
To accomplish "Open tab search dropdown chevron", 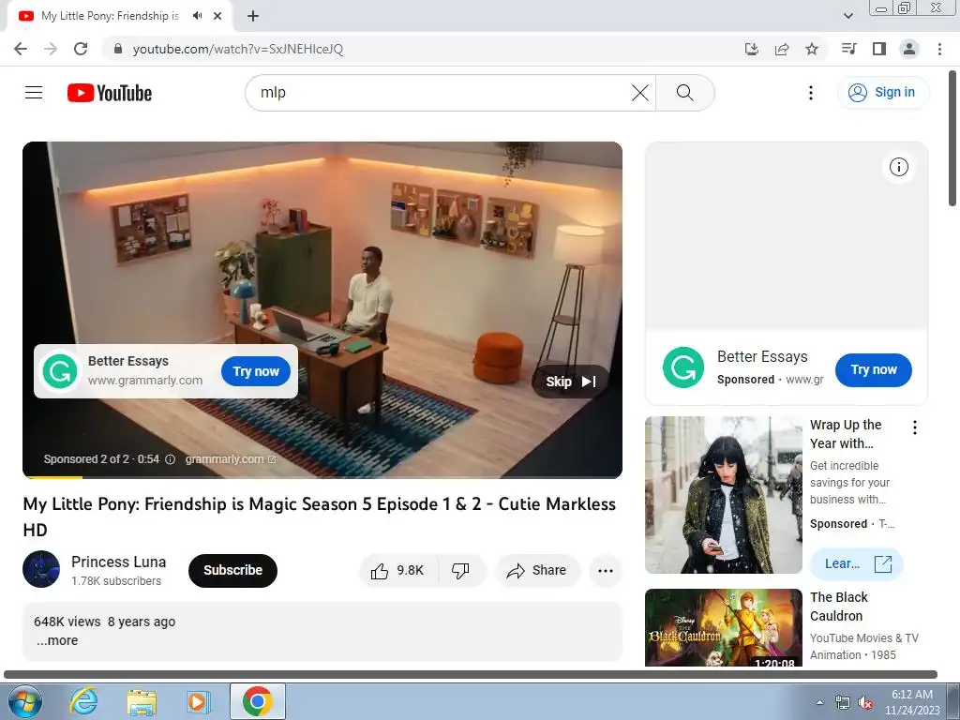I will tap(847, 16).
